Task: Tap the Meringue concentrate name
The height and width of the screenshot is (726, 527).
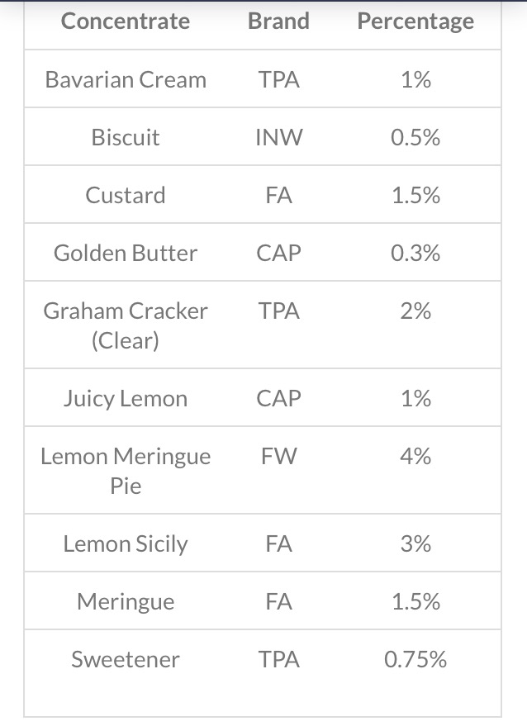Action: click(x=126, y=602)
